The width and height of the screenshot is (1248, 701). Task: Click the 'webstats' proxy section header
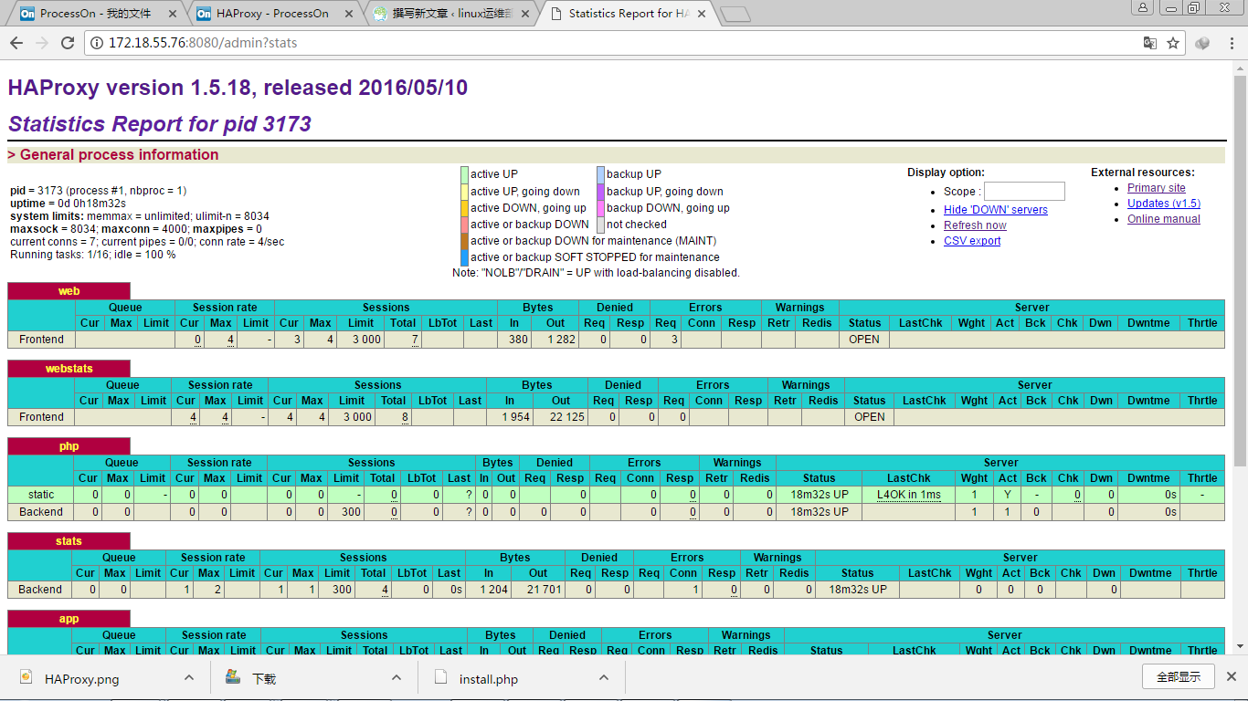69,369
